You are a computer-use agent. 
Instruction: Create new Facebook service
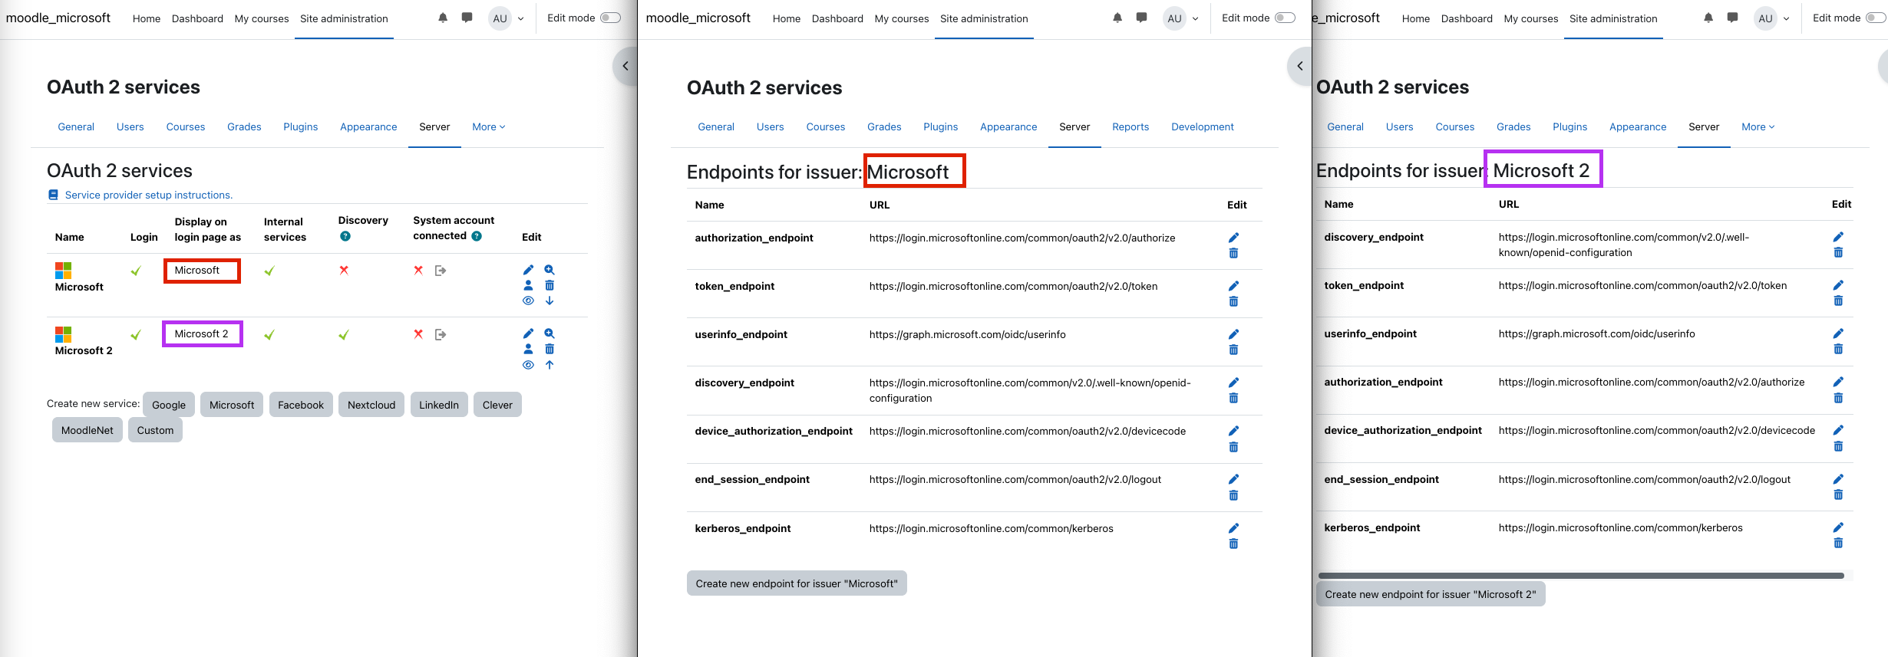[301, 405]
